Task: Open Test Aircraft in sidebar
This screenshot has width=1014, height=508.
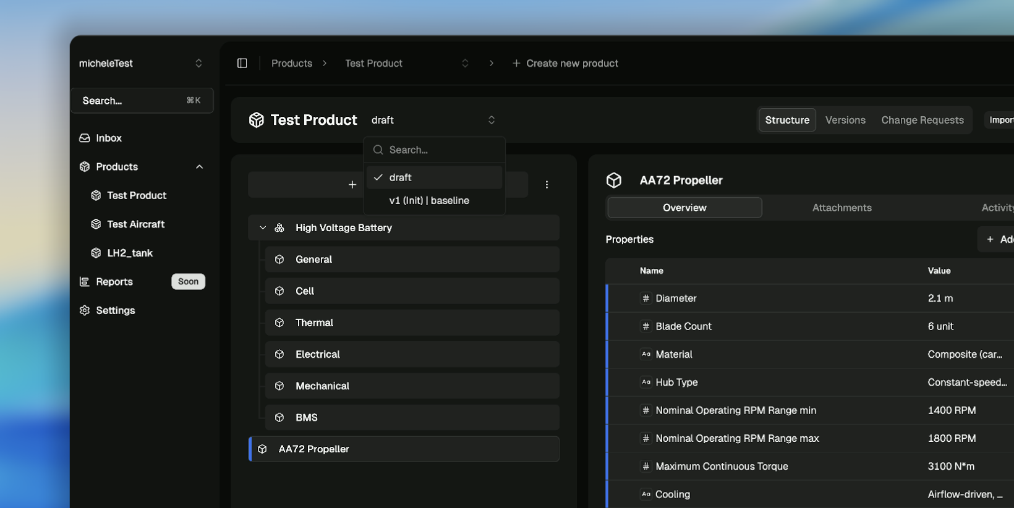Action: click(136, 224)
